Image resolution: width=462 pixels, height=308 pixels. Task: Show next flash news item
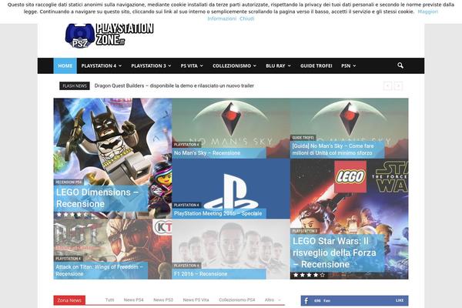click(x=398, y=85)
